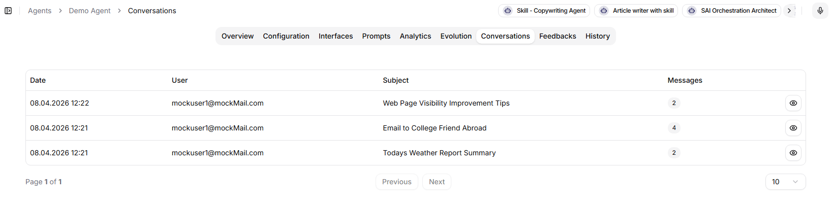Switch to the Evolution tab
The width and height of the screenshot is (832, 201).
(x=456, y=36)
